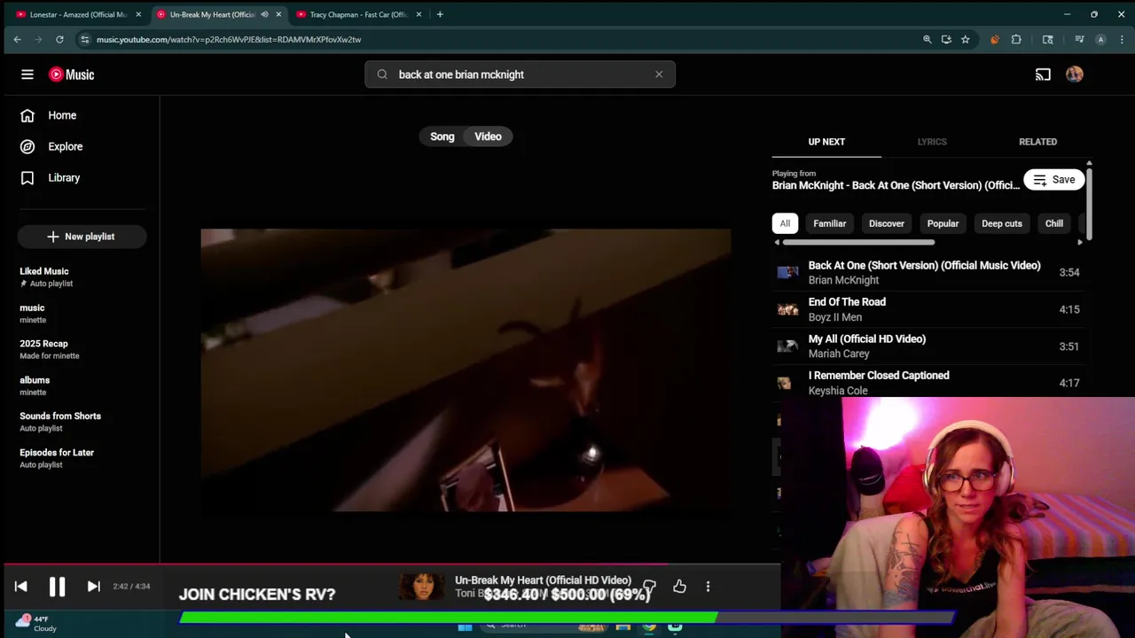Open Chrome three-dot menu
The image size is (1135, 638).
click(1122, 39)
